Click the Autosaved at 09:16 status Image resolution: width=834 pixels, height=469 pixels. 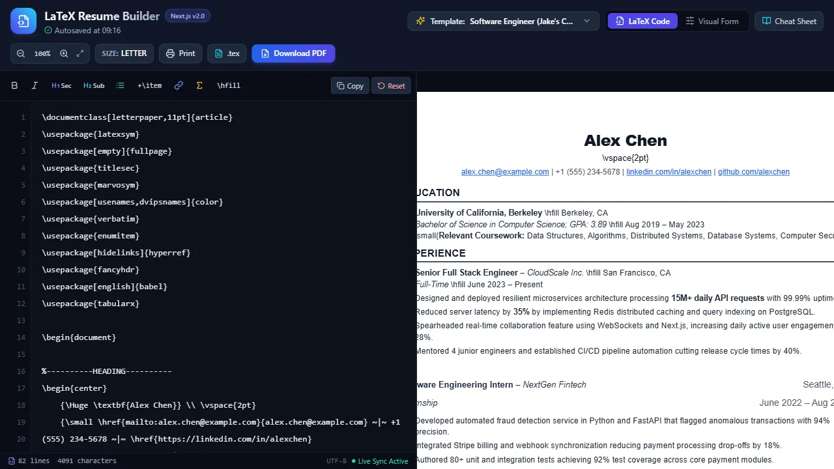click(x=83, y=31)
